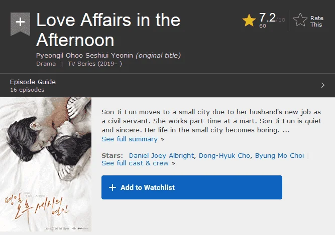Click the 16 episodes text
This screenshot has height=235, width=335.
[27, 90]
